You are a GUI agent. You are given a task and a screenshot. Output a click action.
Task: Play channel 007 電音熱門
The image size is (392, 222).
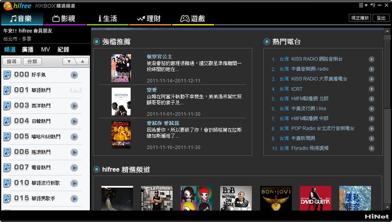pos(74,168)
